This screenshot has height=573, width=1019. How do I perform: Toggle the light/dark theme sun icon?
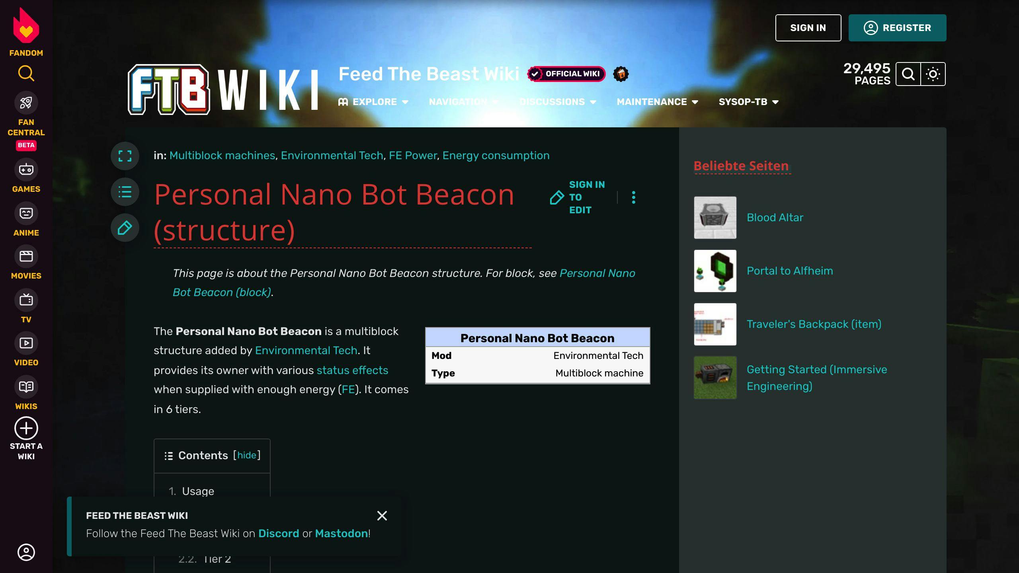tap(933, 74)
